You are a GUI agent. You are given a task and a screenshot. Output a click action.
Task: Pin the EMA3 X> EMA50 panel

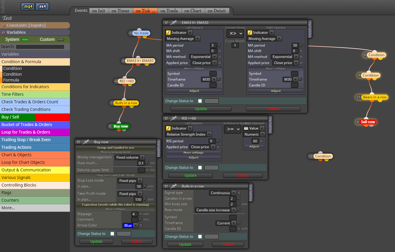(x=174, y=22)
